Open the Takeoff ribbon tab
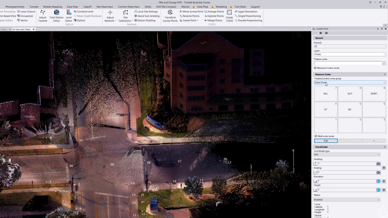The width and height of the screenshot is (388, 218). (x=87, y=7)
